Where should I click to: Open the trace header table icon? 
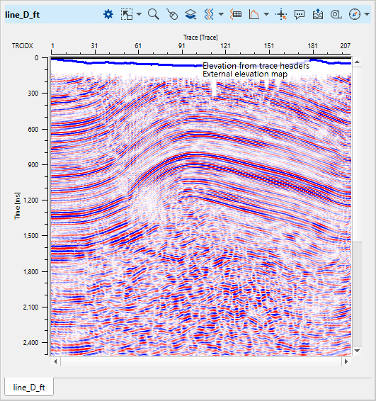[236, 14]
